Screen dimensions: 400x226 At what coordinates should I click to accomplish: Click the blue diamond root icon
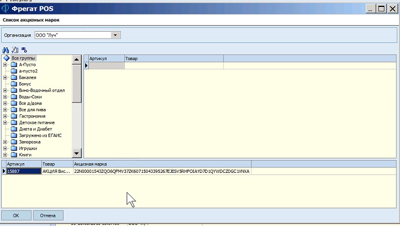(x=6, y=59)
